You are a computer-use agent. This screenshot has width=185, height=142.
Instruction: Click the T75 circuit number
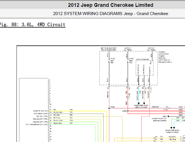coord(71,123)
